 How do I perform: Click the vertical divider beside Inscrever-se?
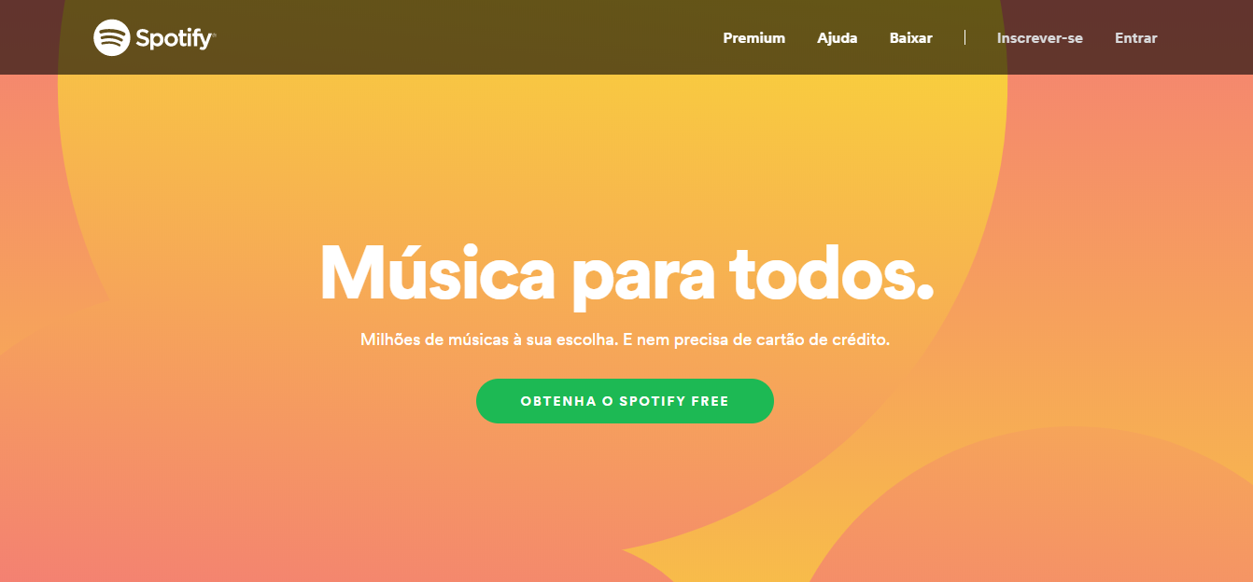tap(964, 37)
